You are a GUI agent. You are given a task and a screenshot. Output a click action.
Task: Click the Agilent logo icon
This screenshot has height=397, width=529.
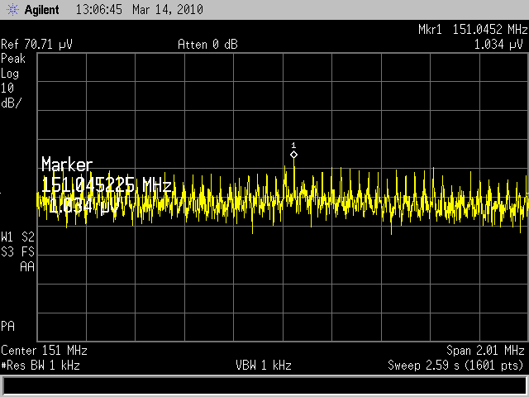[12, 12]
